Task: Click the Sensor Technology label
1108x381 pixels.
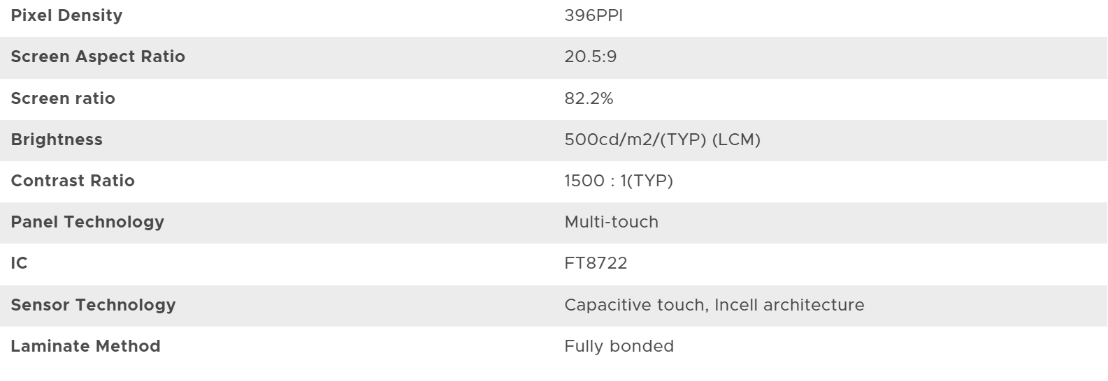Action: 93,305
